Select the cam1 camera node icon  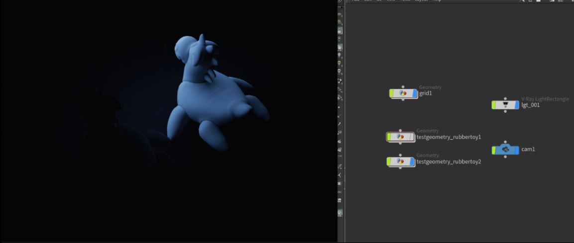[x=505, y=150]
